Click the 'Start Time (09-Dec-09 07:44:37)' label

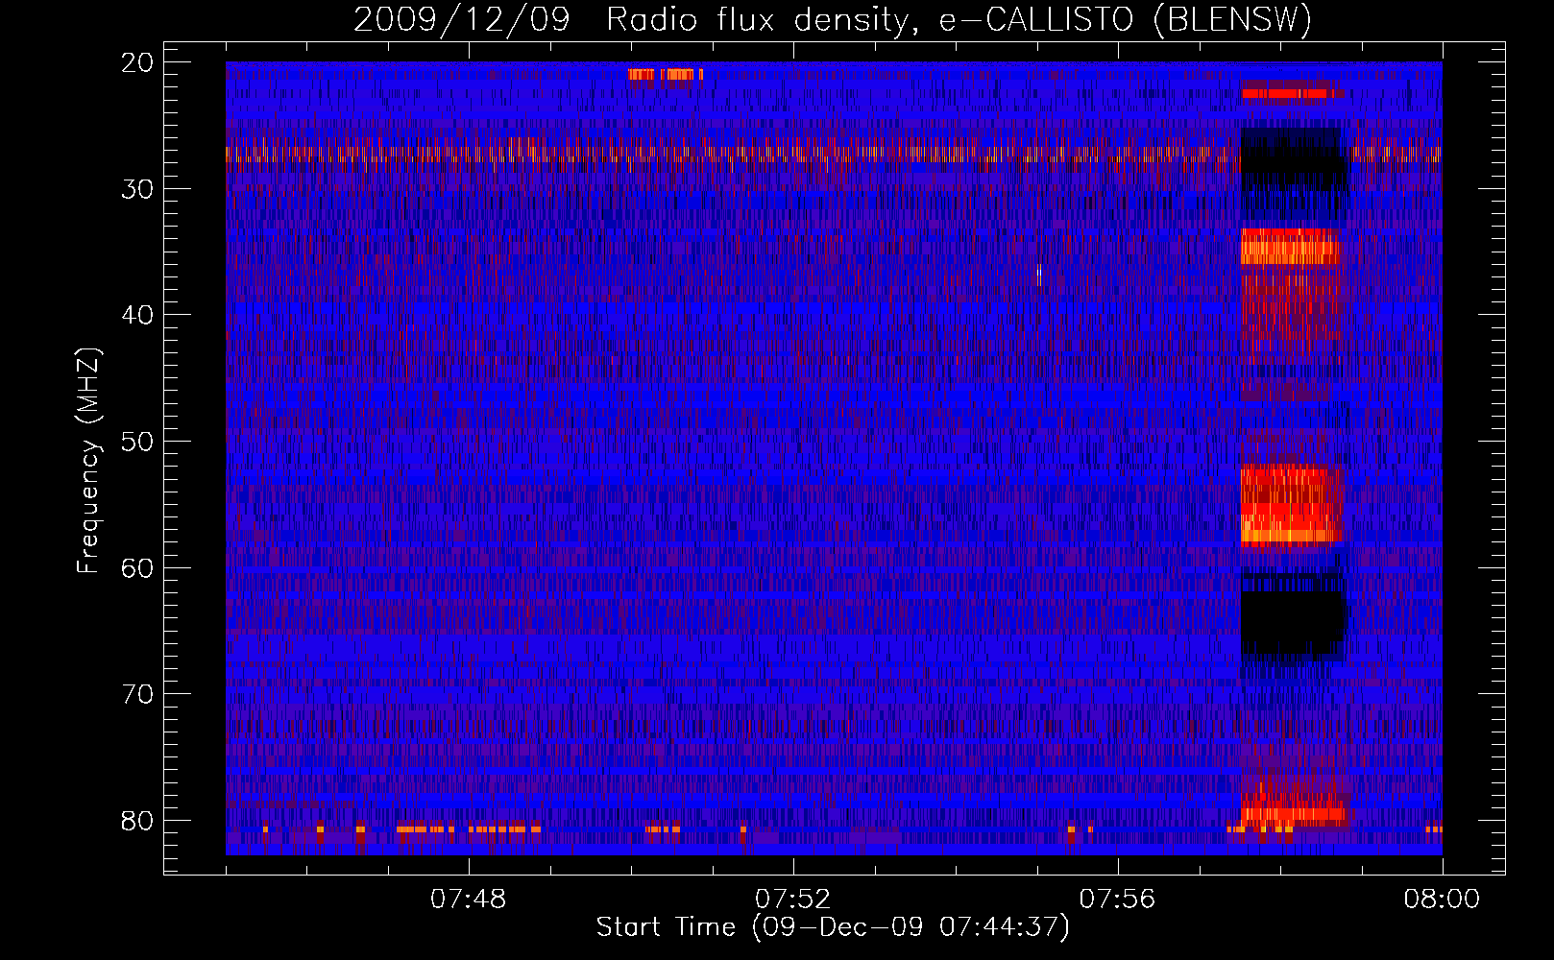833,927
